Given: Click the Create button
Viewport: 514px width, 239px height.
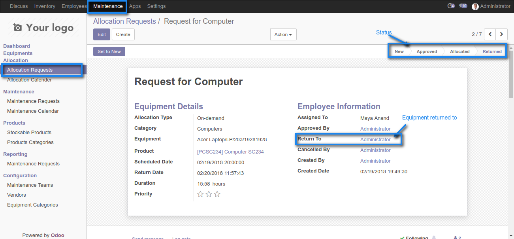Looking at the screenshot, I should pyautogui.click(x=123, y=34).
